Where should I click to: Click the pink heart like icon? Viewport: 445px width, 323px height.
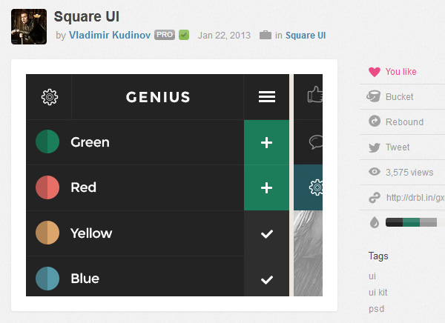click(375, 72)
